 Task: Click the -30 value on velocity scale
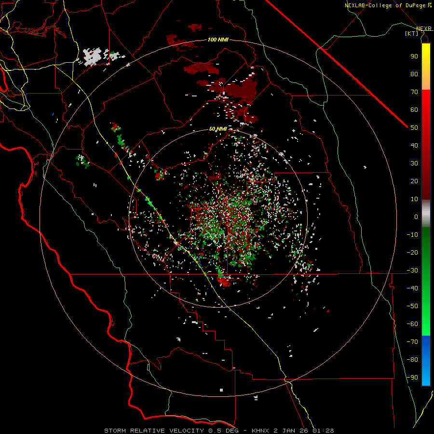(x=412, y=271)
